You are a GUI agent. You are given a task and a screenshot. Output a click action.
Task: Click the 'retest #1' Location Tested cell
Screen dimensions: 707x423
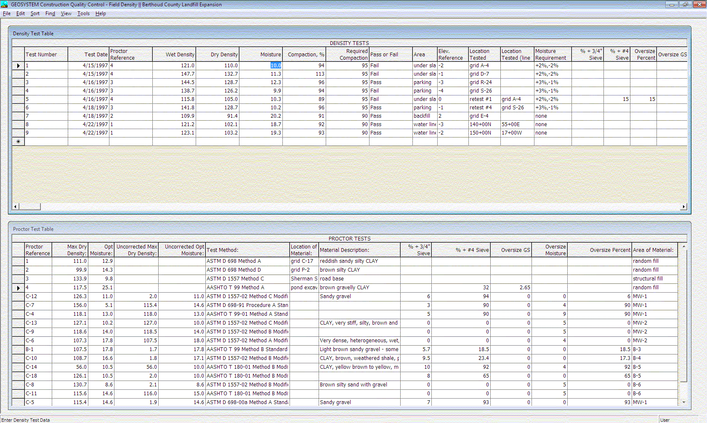click(x=484, y=99)
